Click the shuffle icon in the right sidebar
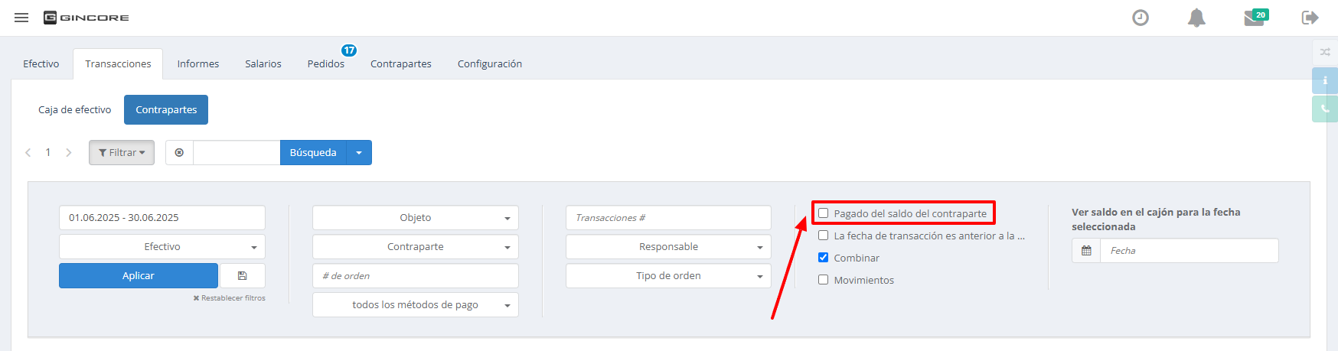 pos(1325,52)
